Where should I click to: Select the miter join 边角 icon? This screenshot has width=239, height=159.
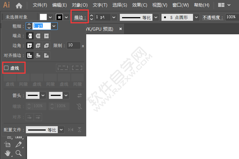tap(30, 46)
